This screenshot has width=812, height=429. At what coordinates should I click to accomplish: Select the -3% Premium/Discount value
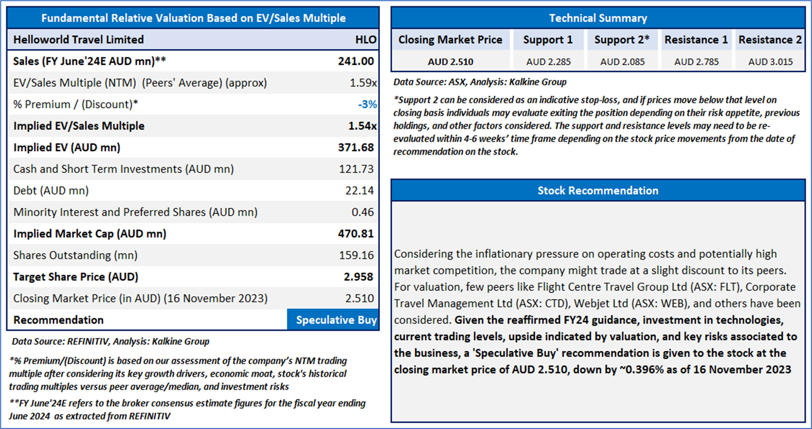[x=367, y=104]
